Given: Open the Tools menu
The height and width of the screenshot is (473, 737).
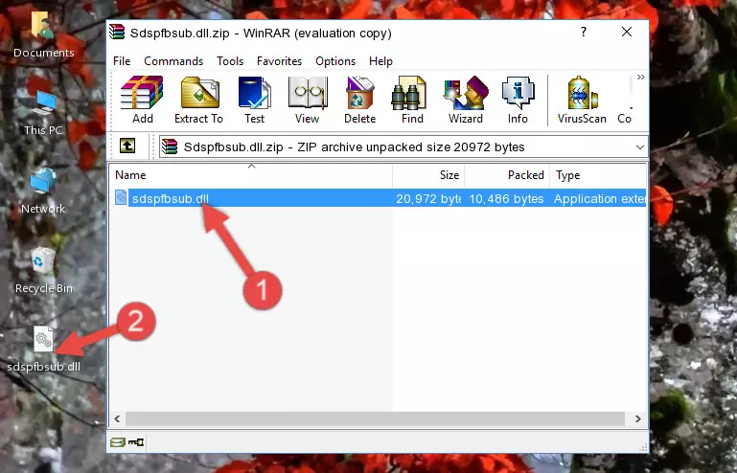Looking at the screenshot, I should pyautogui.click(x=230, y=61).
